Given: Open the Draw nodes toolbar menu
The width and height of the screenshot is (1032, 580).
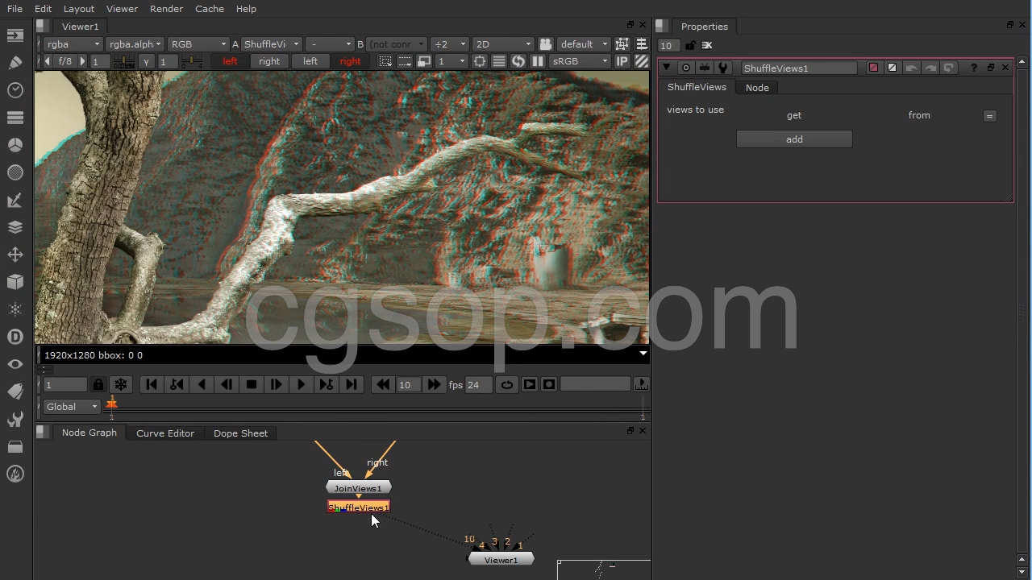Looking at the screenshot, I should [x=15, y=63].
